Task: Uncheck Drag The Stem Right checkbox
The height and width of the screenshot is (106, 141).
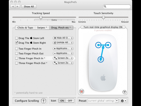Action: 16,43
